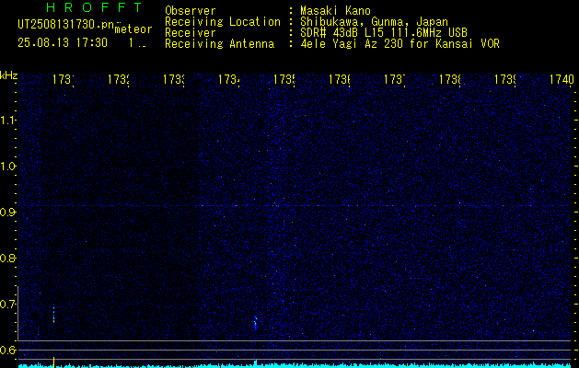Click the 1.0 kHz frequency tick label
579x368 pixels.
(7, 167)
